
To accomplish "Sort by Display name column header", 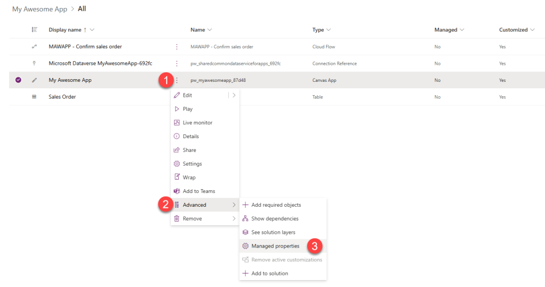I will tap(65, 30).
